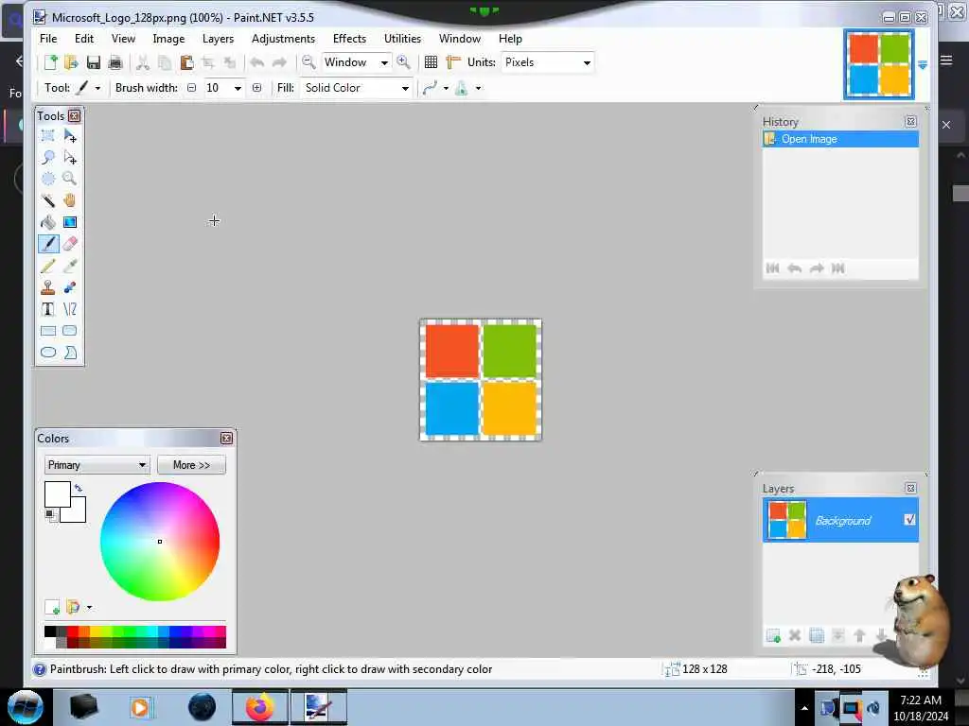Click the image thumbnail in top-right

pos(879,64)
